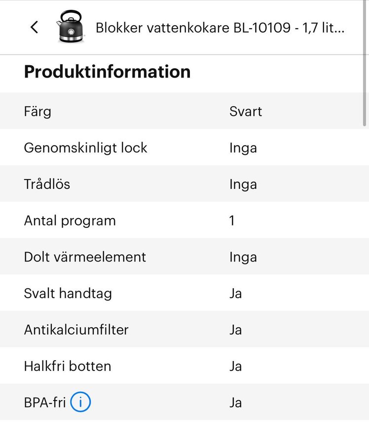Viewport: 369px width, 444px height.
Task: Click the vertical scrollbar on the right
Action: (x=365, y=64)
